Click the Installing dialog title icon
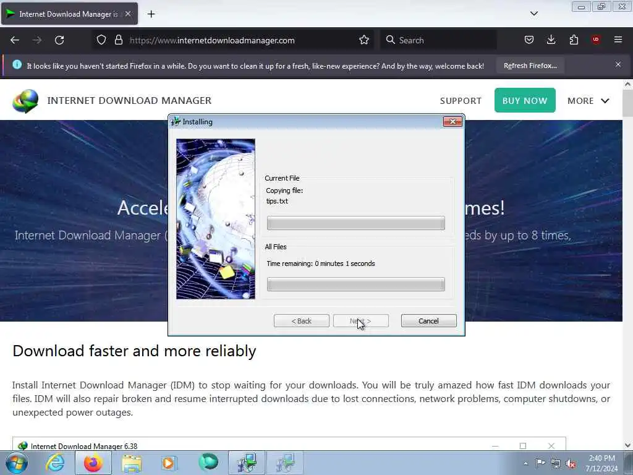Screen dimensions: 633x475 point(176,122)
